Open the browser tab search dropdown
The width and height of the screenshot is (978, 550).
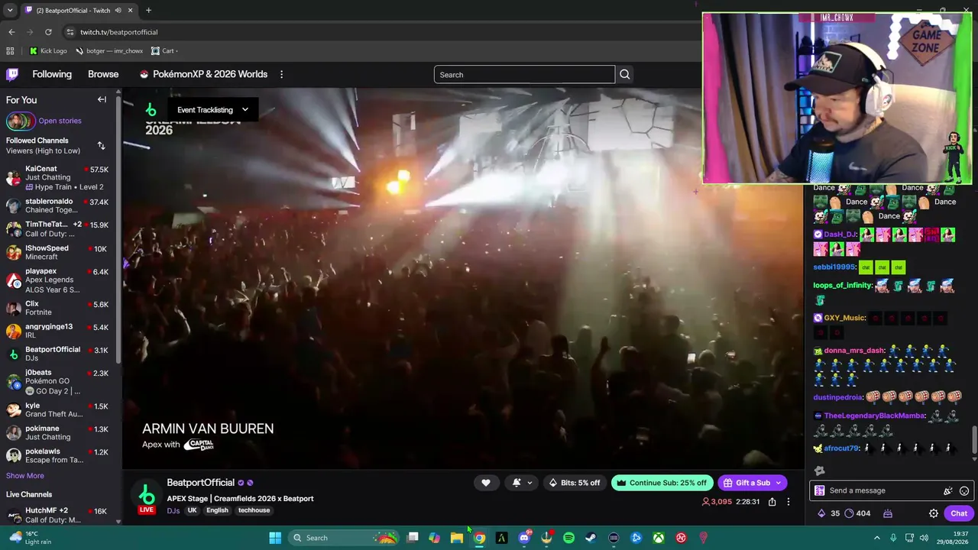pyautogui.click(x=10, y=11)
